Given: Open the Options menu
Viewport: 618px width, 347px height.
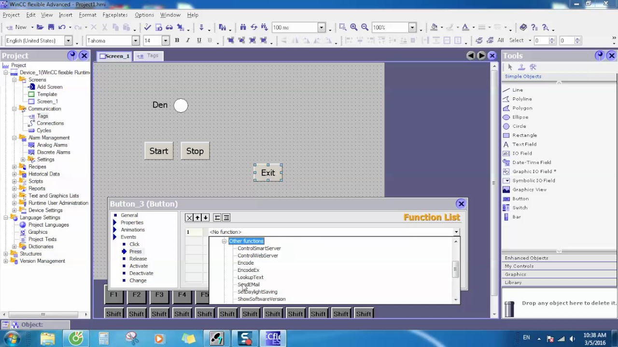Looking at the screenshot, I should point(144,15).
